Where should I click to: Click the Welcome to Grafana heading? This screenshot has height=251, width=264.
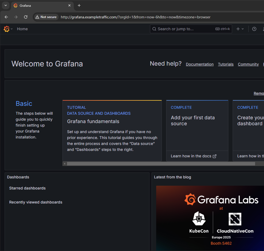point(47,64)
